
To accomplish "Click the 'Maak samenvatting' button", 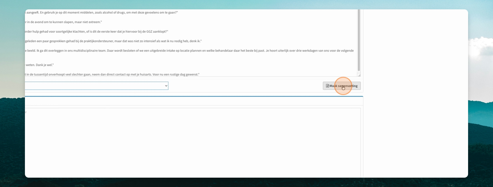I will pos(341,86).
